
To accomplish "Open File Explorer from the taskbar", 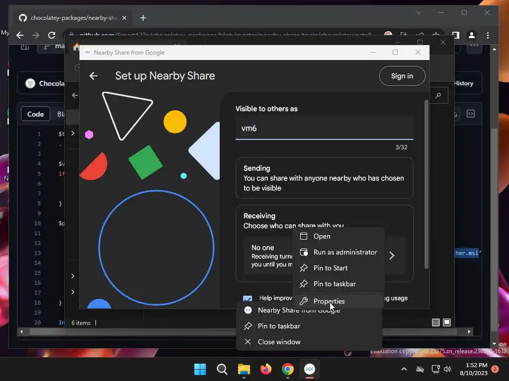I will (x=244, y=369).
